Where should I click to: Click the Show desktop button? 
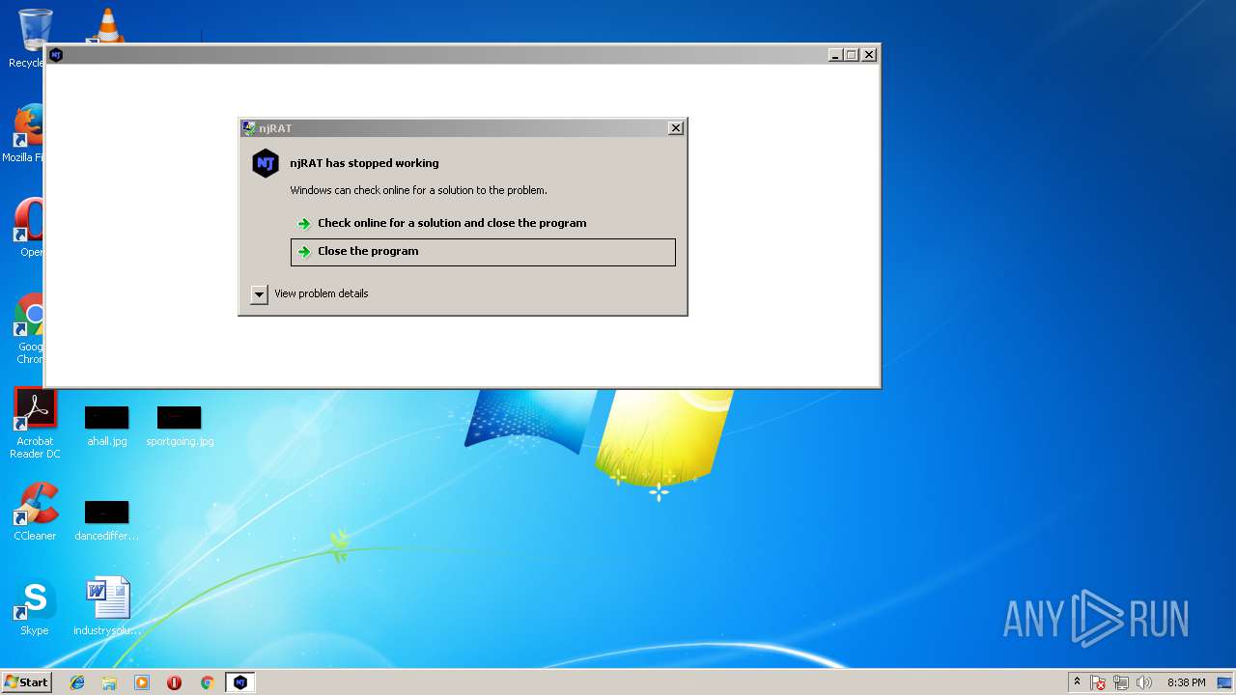tap(1225, 683)
